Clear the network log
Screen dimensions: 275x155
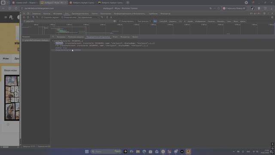(28, 17)
